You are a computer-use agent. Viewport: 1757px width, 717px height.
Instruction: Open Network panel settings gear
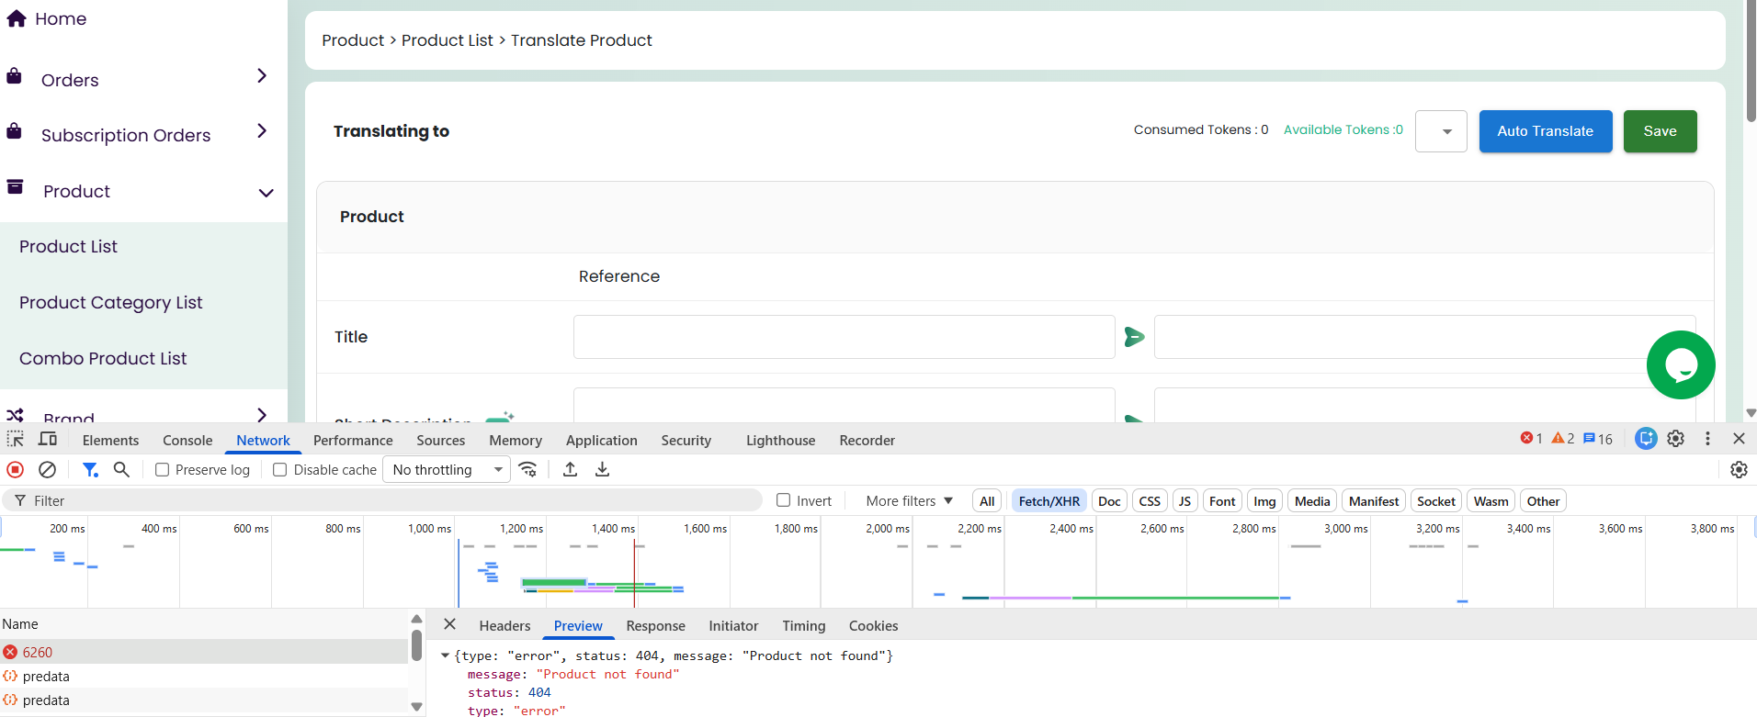click(1739, 469)
